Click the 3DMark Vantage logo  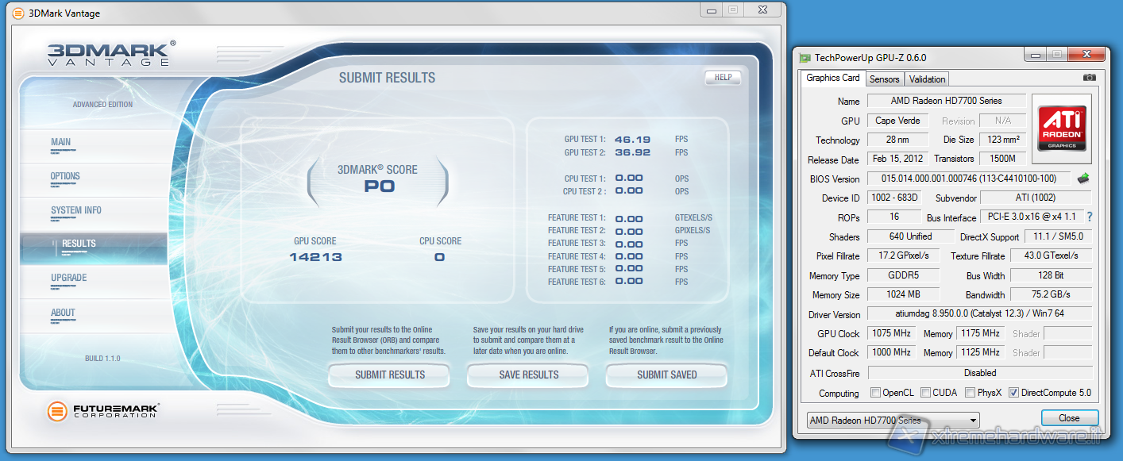point(111,54)
